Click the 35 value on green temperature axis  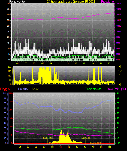pyautogui.click(x=118, y=98)
